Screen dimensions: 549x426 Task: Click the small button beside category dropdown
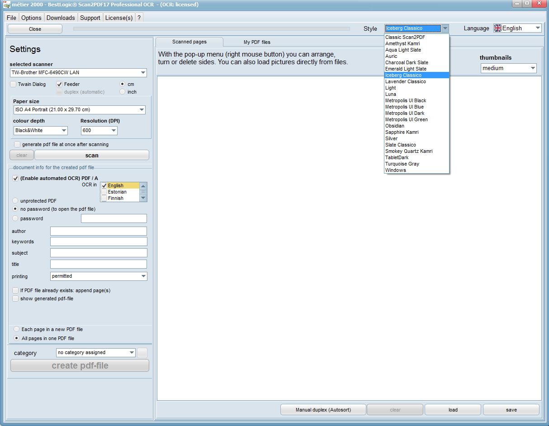pyautogui.click(x=142, y=353)
